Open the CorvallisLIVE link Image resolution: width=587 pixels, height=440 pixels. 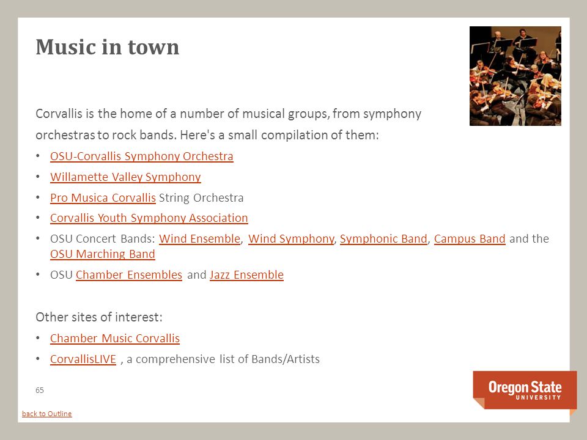[x=83, y=359]
